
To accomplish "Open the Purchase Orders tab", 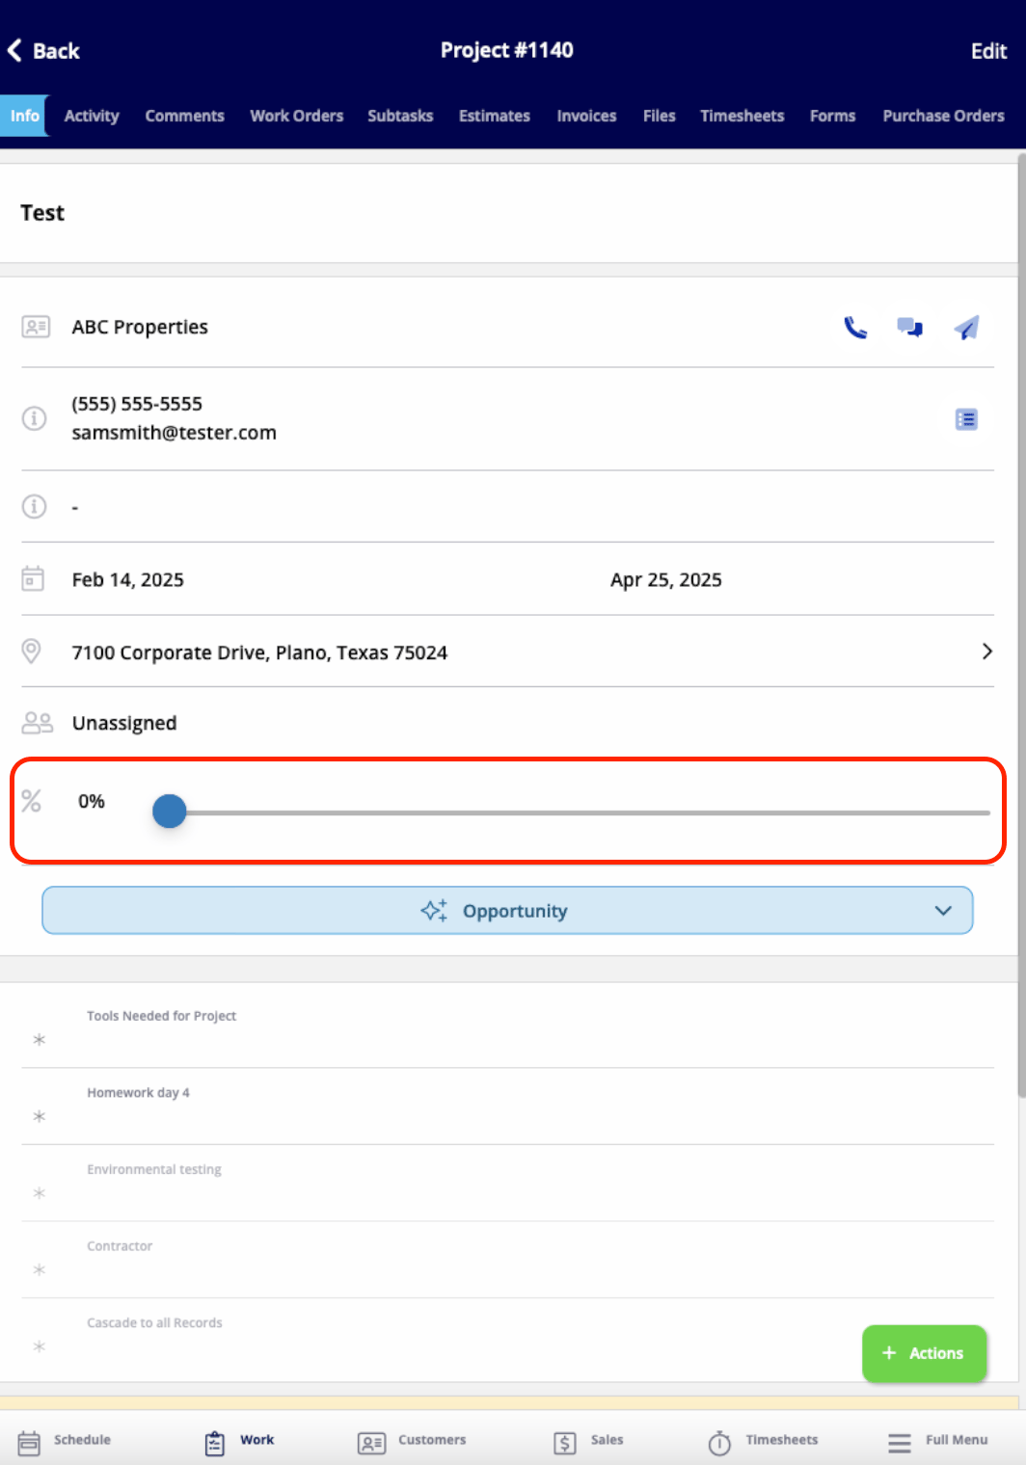I will coord(944,116).
